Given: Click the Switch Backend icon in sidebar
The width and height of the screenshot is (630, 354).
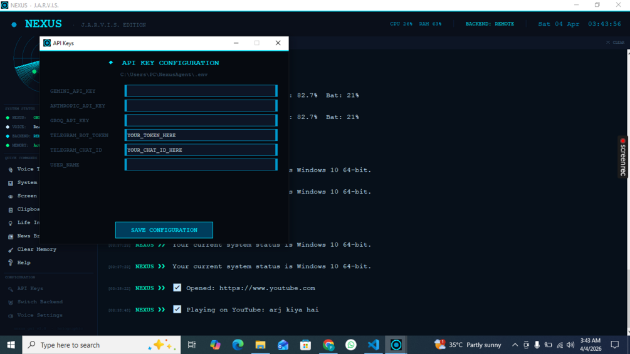Looking at the screenshot, I should [x=11, y=302].
